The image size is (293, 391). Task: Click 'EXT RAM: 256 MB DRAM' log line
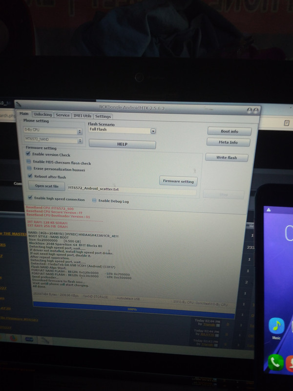pyautogui.click(x=47, y=226)
